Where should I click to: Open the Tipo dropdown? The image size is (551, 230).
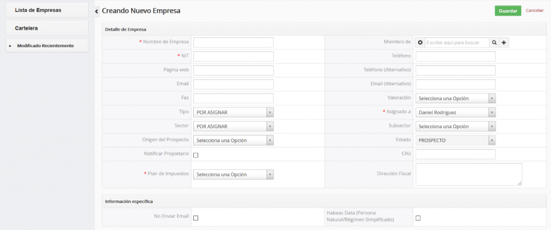tap(234, 112)
